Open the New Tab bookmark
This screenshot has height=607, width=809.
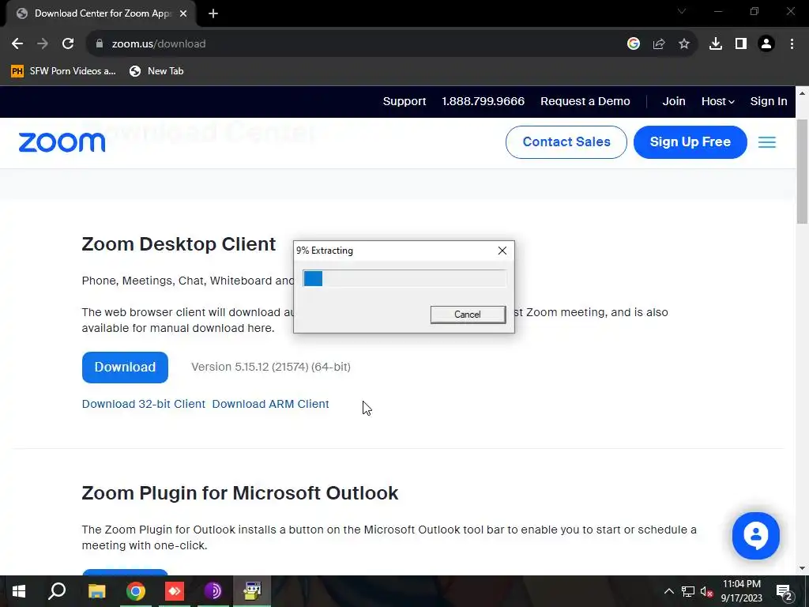157,71
